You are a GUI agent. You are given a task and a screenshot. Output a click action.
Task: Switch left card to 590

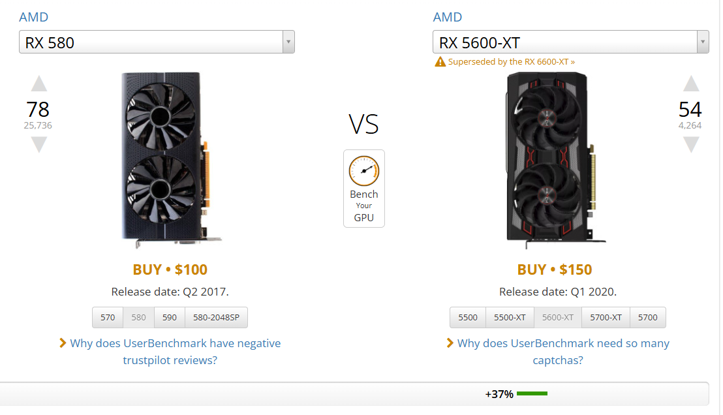(170, 318)
